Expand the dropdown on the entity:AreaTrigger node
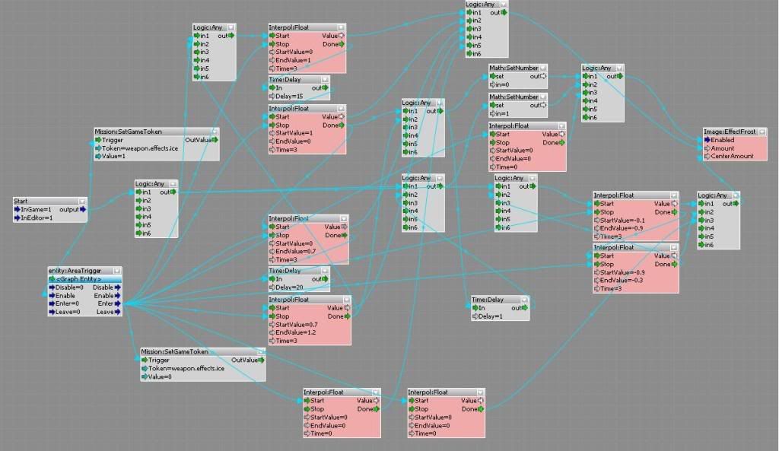Screen dimensions: 779x451 point(117,271)
